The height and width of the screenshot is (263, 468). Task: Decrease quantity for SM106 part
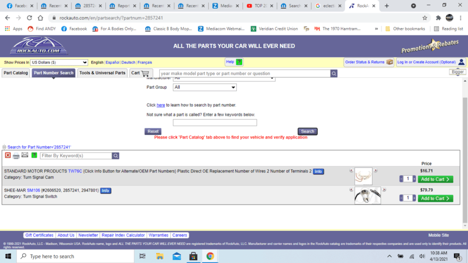pyautogui.click(x=401, y=198)
